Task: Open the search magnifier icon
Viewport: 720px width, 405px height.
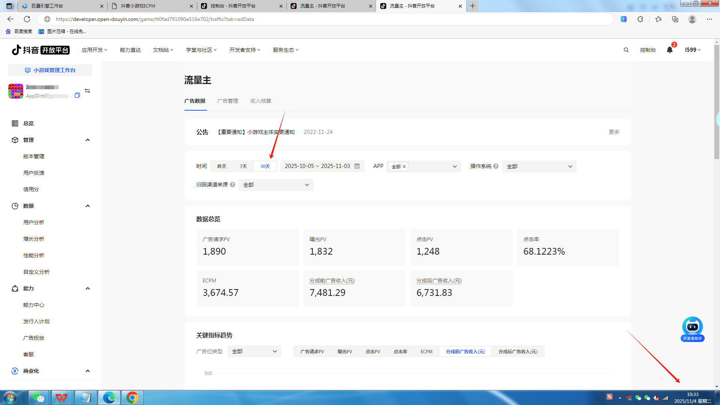Action: pyautogui.click(x=626, y=50)
